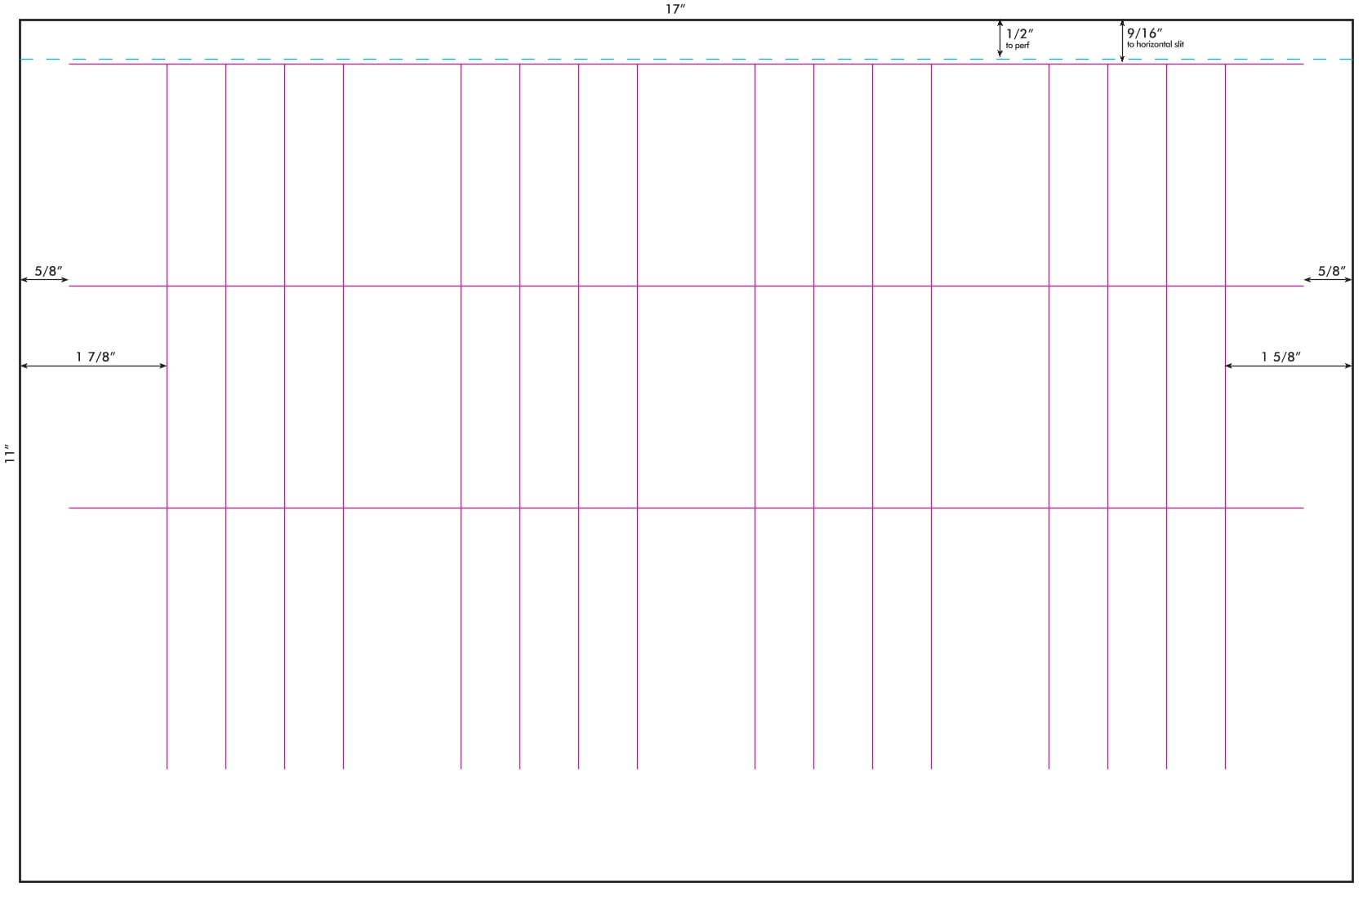Click the 9/16" to horizontal slit label

click(x=1155, y=38)
